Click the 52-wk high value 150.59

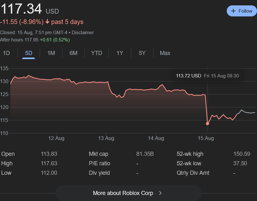242,154
